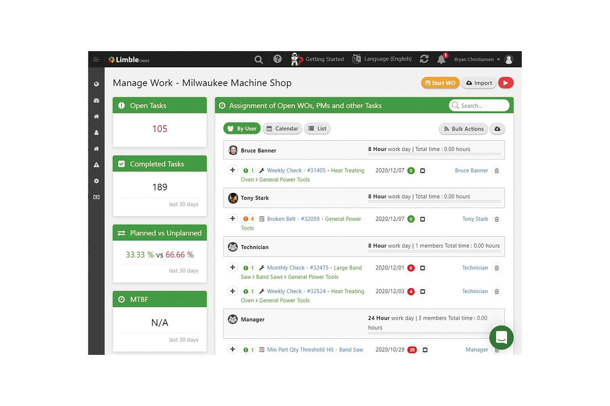
Task: Click General Power Tools under Weekly Check #31405
Action: pos(284,180)
